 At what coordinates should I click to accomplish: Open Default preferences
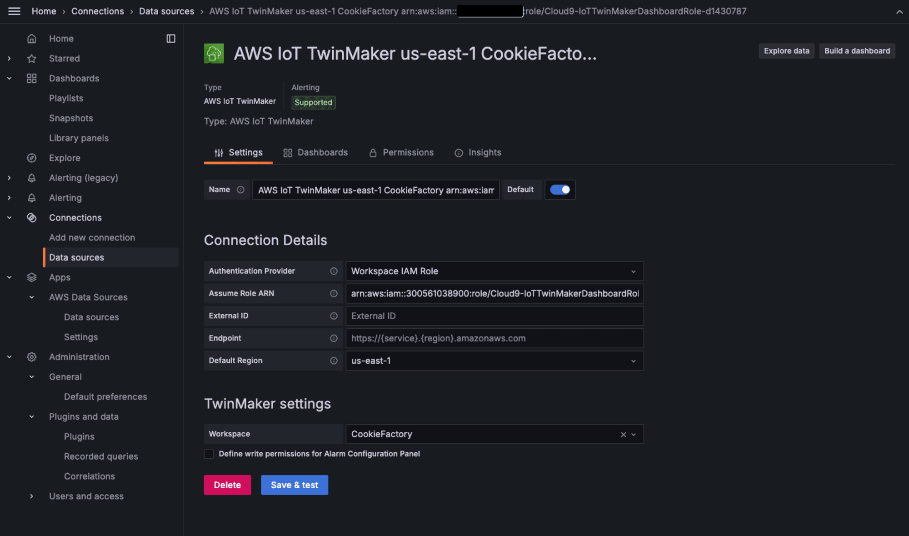click(x=105, y=397)
